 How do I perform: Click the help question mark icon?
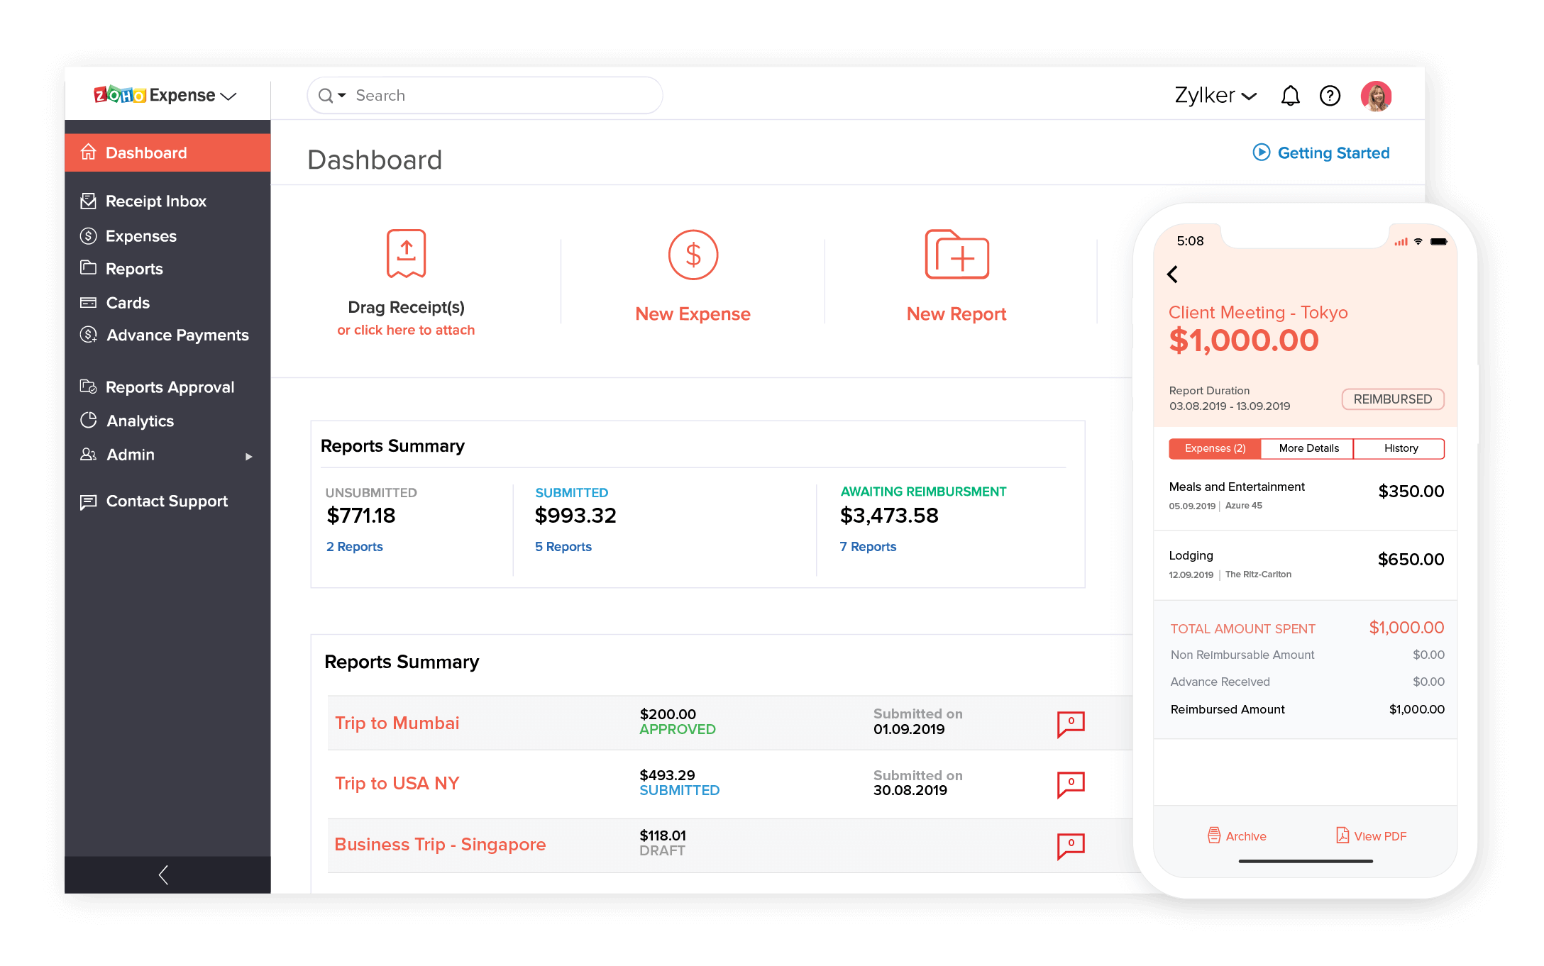pos(1330,95)
